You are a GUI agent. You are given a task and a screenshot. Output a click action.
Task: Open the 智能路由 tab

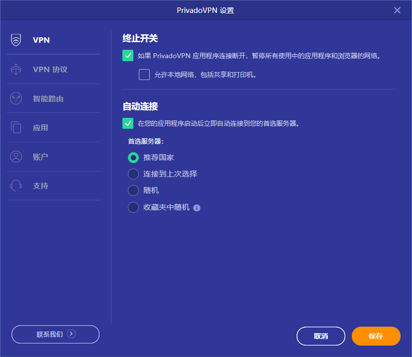point(54,98)
